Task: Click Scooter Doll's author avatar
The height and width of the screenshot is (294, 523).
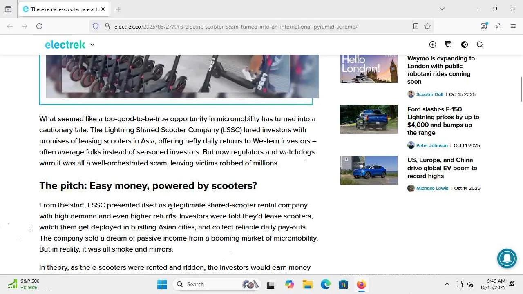Action: [x=411, y=94]
